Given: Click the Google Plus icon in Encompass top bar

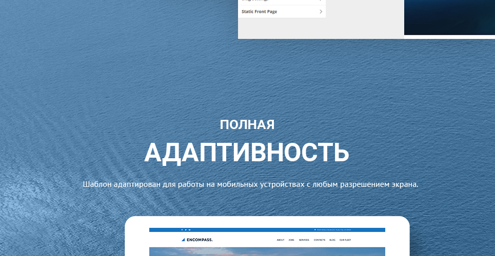Looking at the screenshot, I should (189, 230).
